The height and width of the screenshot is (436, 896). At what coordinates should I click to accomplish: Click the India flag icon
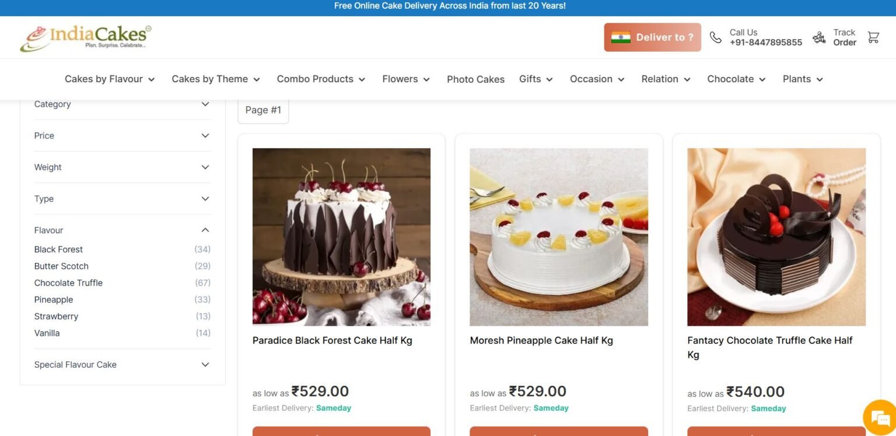click(621, 37)
